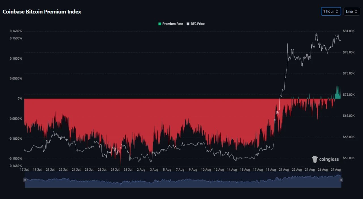The height and width of the screenshot is (199, 363).
Task: Click the $66.00K price axis label
Action: [x=349, y=137]
